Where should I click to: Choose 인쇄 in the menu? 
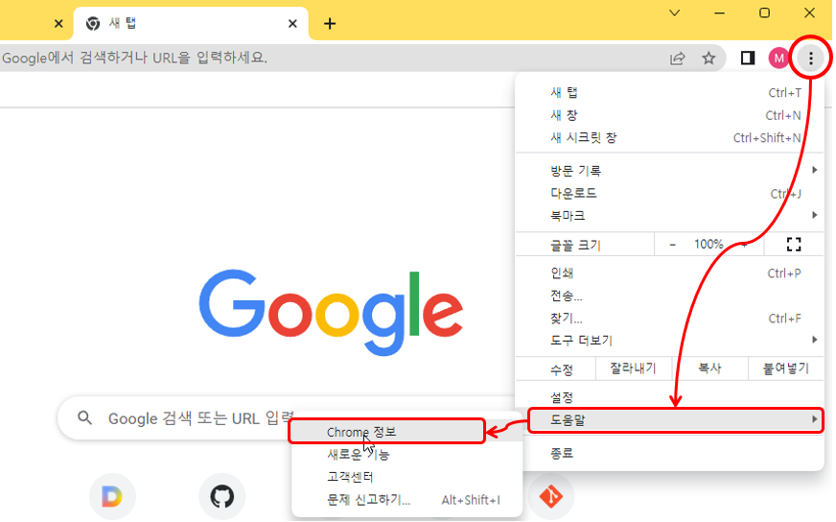669,273
